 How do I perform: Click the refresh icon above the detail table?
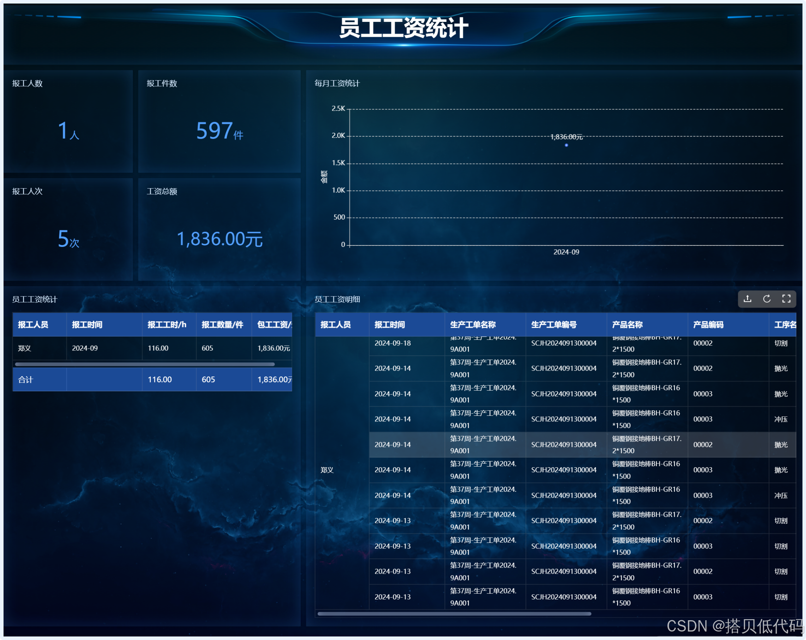click(x=767, y=299)
